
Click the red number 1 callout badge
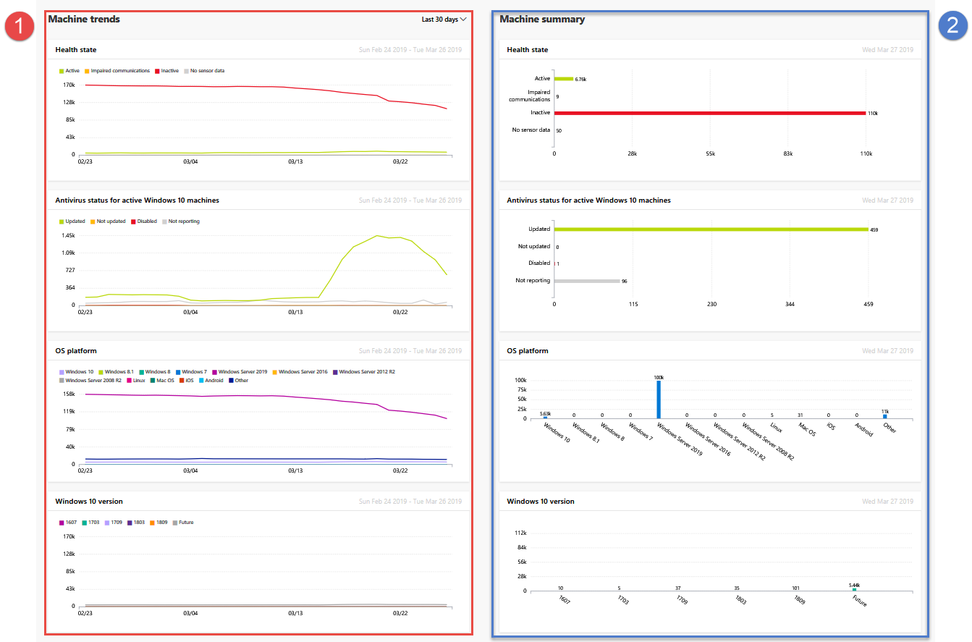tap(20, 25)
